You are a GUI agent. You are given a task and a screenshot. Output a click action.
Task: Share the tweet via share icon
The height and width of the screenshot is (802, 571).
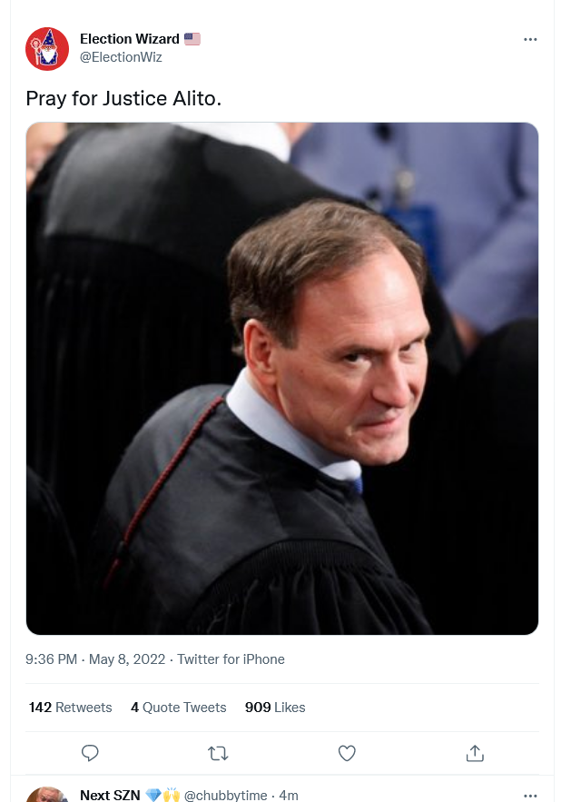pyautogui.click(x=475, y=753)
